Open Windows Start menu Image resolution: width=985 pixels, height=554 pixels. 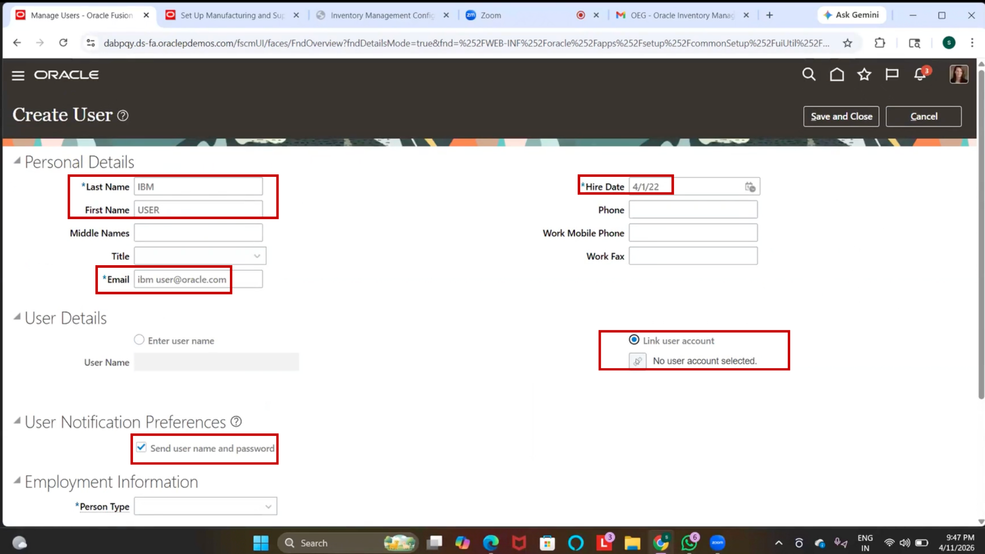261,543
